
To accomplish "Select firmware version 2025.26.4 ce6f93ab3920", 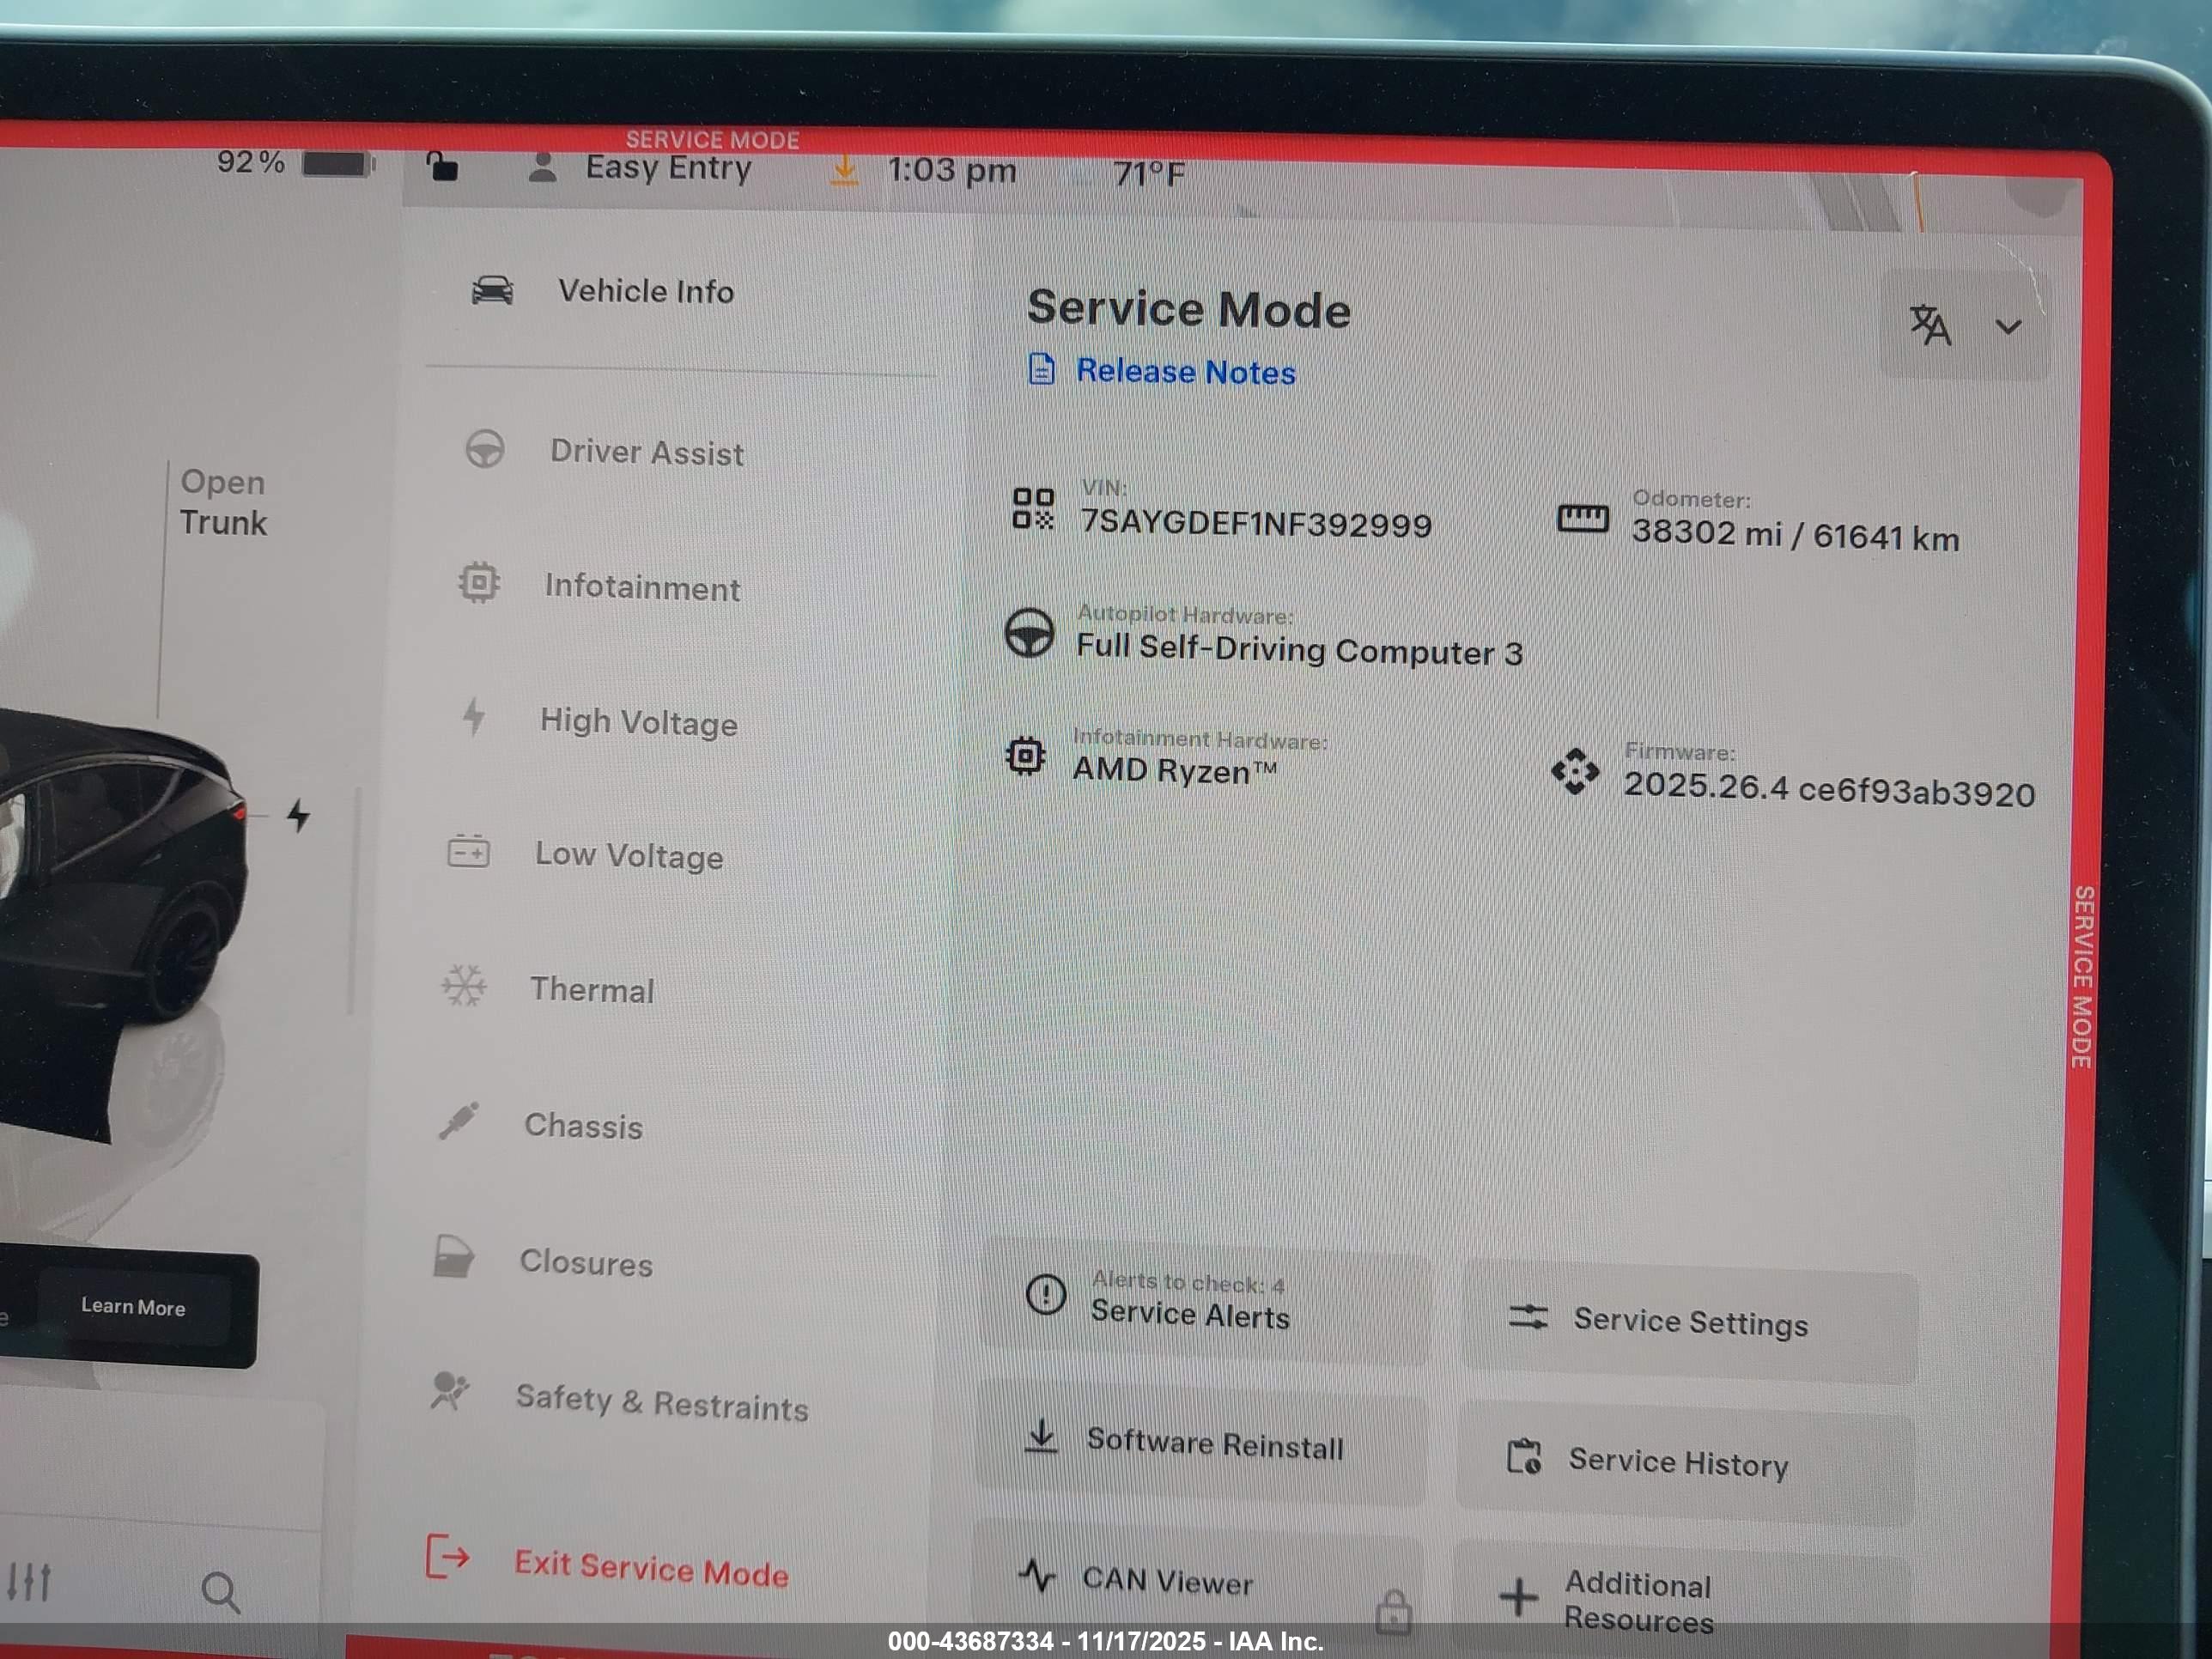I will click(x=1829, y=788).
